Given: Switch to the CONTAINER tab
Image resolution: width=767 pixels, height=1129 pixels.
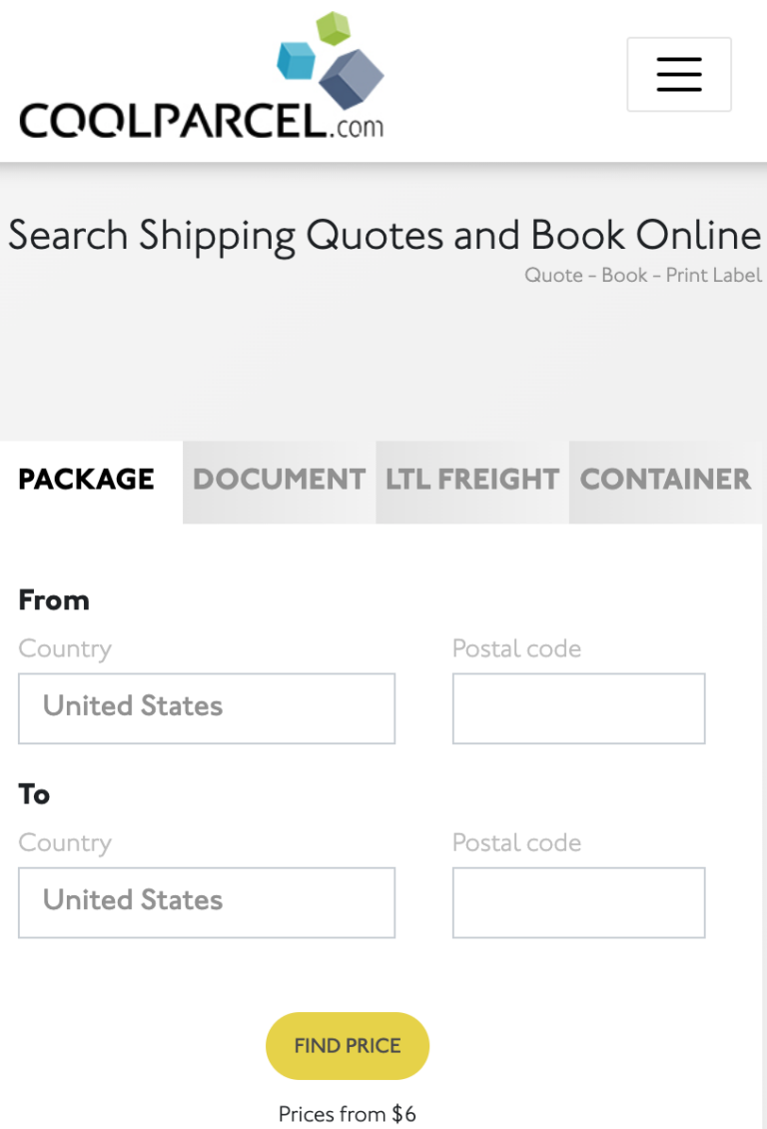Looking at the screenshot, I should [665, 480].
